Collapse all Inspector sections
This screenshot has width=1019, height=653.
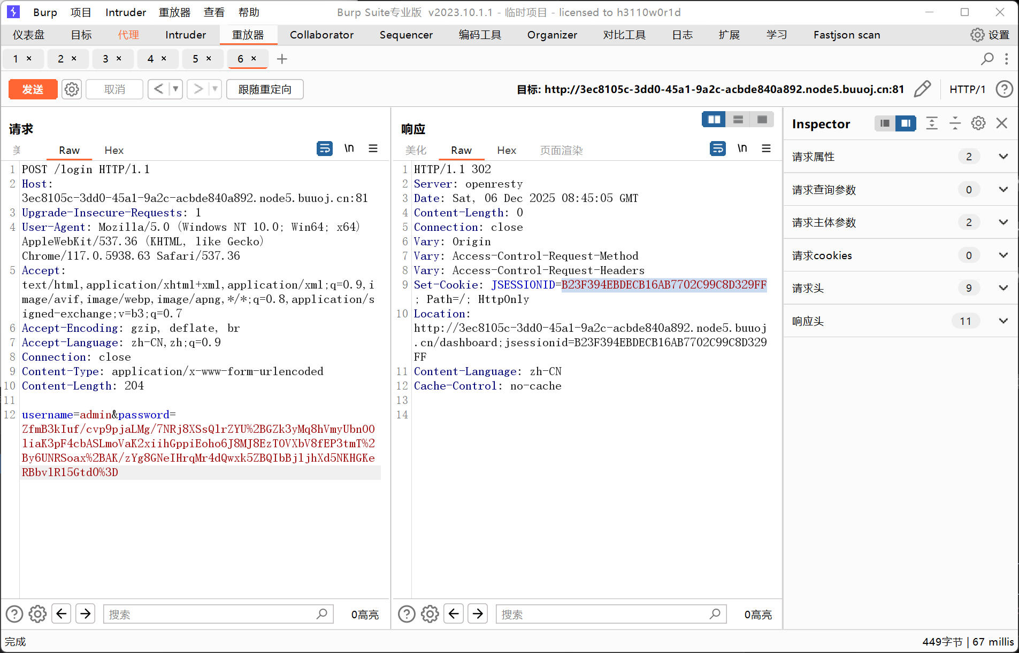tap(955, 123)
